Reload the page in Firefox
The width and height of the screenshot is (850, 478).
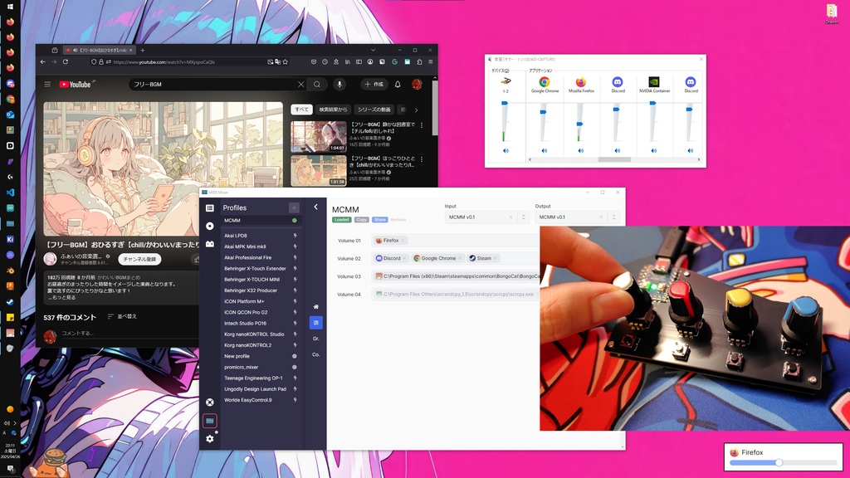pos(66,62)
